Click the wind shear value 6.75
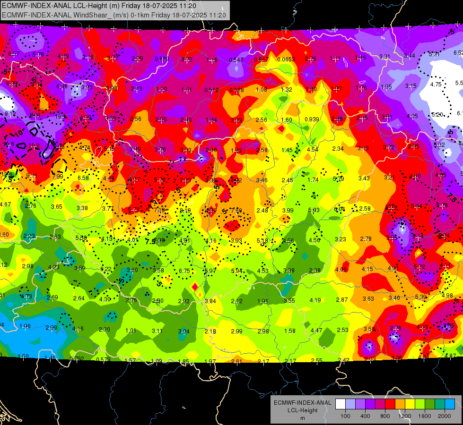The image size is (463, 425). tap(184, 271)
